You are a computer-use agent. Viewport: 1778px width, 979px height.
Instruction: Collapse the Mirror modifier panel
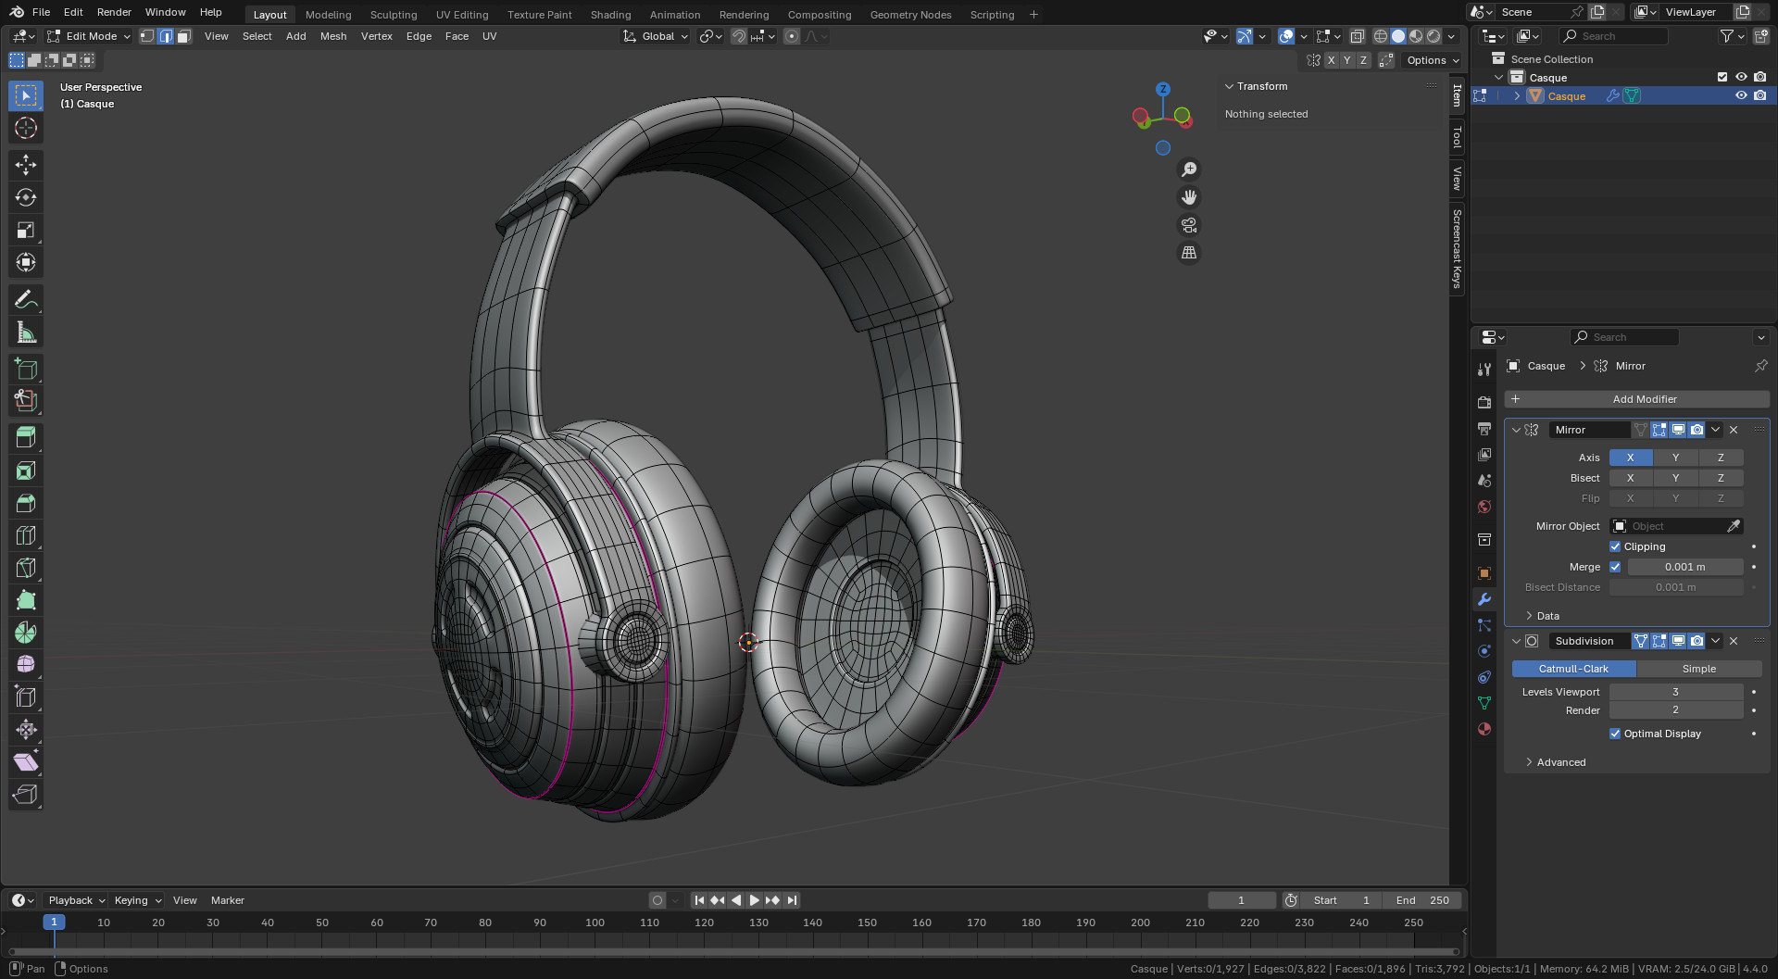[1516, 430]
